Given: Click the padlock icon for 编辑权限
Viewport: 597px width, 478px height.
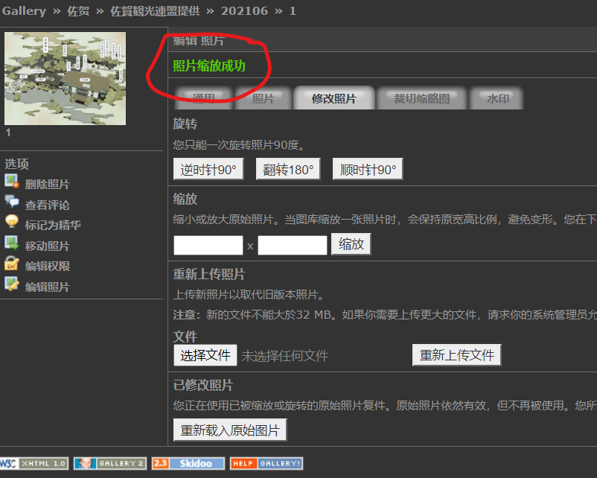Looking at the screenshot, I should tap(11, 264).
